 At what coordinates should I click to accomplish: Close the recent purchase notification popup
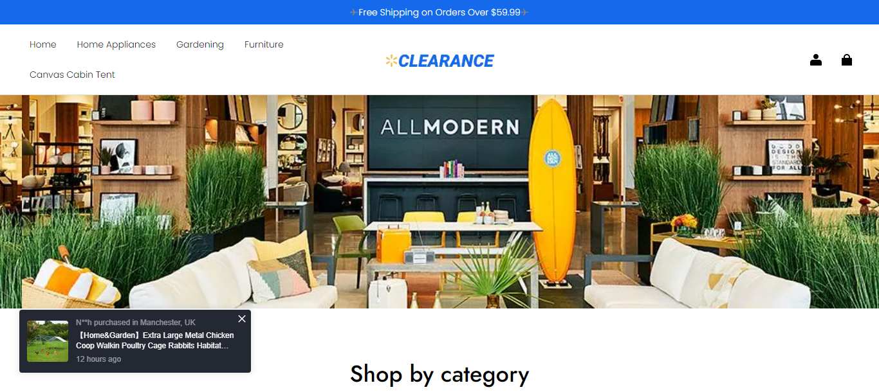242,319
